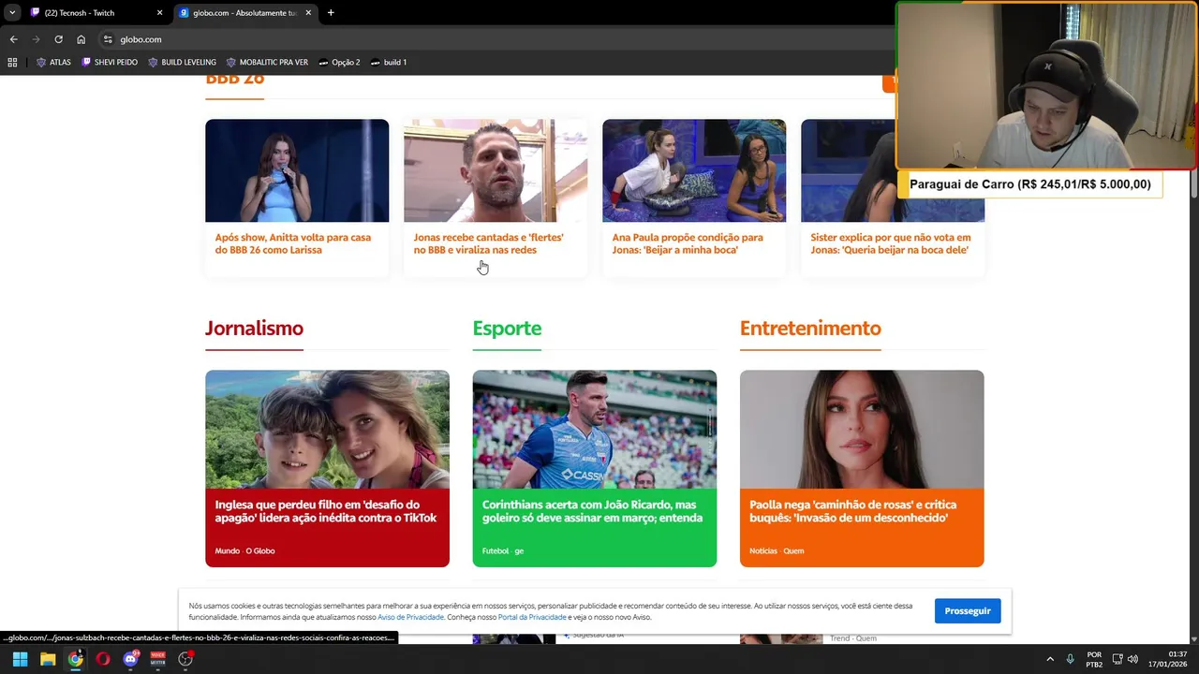
Task: Open the Mundo category tag
Action: coord(227,551)
